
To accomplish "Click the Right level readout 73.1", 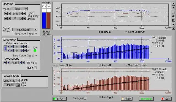I will click(x=48, y=6).
